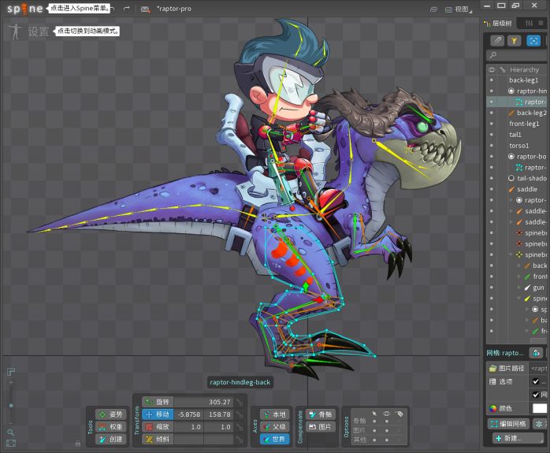Open the sliders panel tab beside 层级树
The height and width of the screenshot is (453, 550).
[529, 24]
